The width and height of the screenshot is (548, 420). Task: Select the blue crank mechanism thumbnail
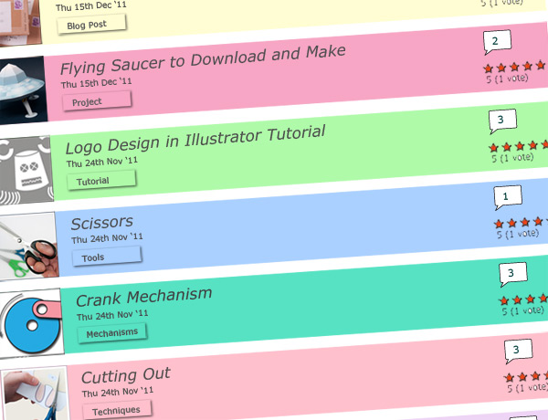coord(31,323)
